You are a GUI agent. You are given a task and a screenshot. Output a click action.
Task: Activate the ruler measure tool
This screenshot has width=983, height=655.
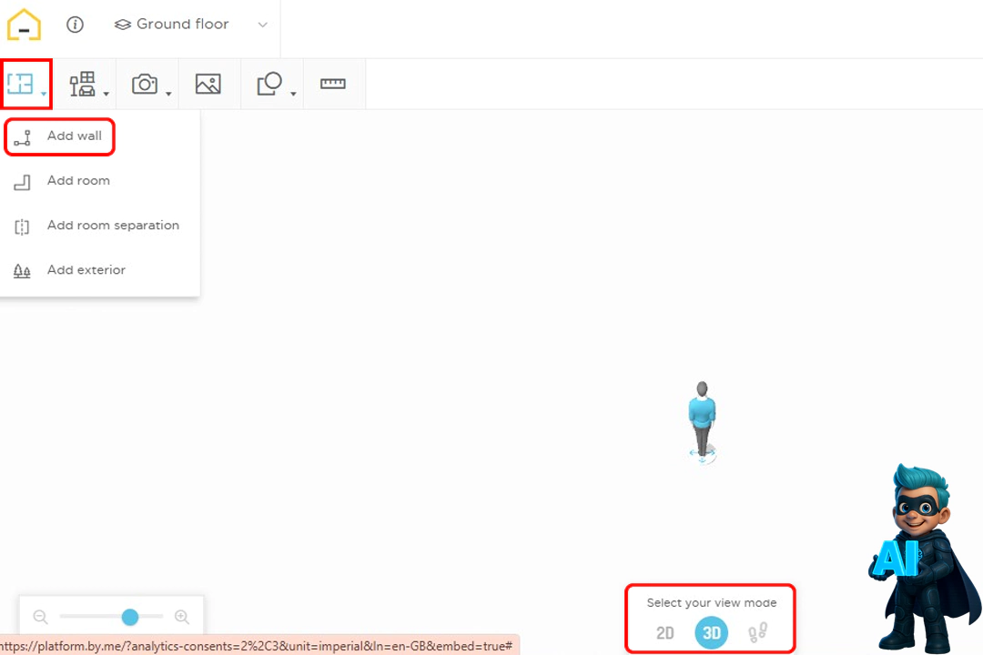[x=333, y=85]
